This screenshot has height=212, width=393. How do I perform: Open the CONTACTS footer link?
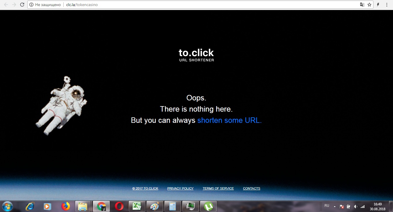pos(252,188)
